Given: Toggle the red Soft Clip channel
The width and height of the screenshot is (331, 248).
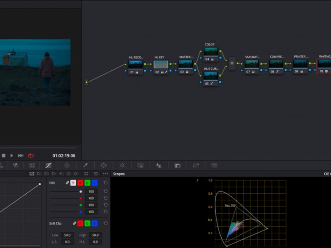Looking at the screenshot, I should click(x=80, y=223).
